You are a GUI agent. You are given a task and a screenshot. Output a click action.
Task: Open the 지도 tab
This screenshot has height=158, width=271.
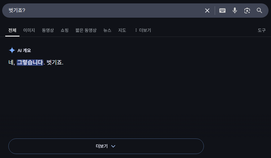tap(122, 30)
